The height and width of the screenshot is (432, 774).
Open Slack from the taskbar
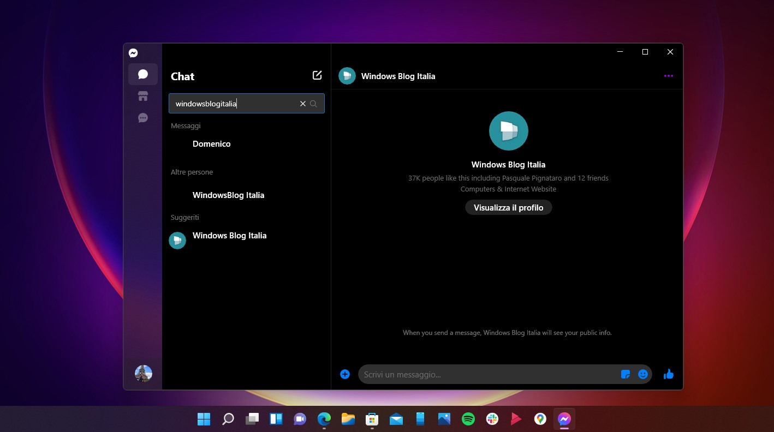[492, 419]
